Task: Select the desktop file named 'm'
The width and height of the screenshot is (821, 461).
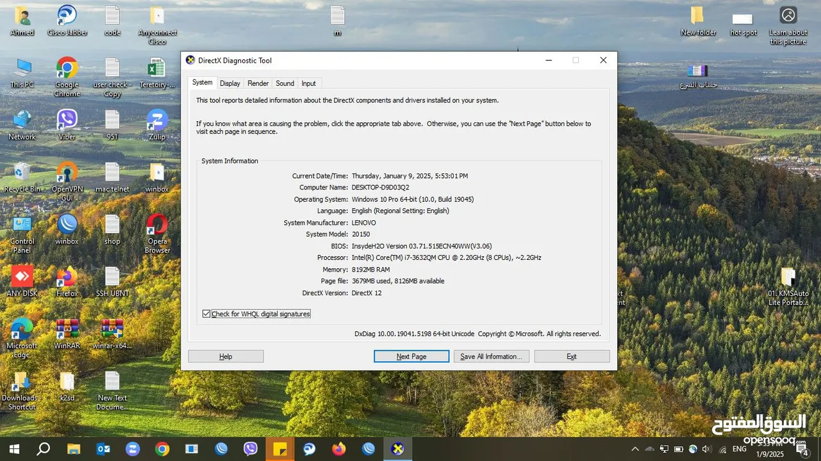Action: [x=337, y=20]
